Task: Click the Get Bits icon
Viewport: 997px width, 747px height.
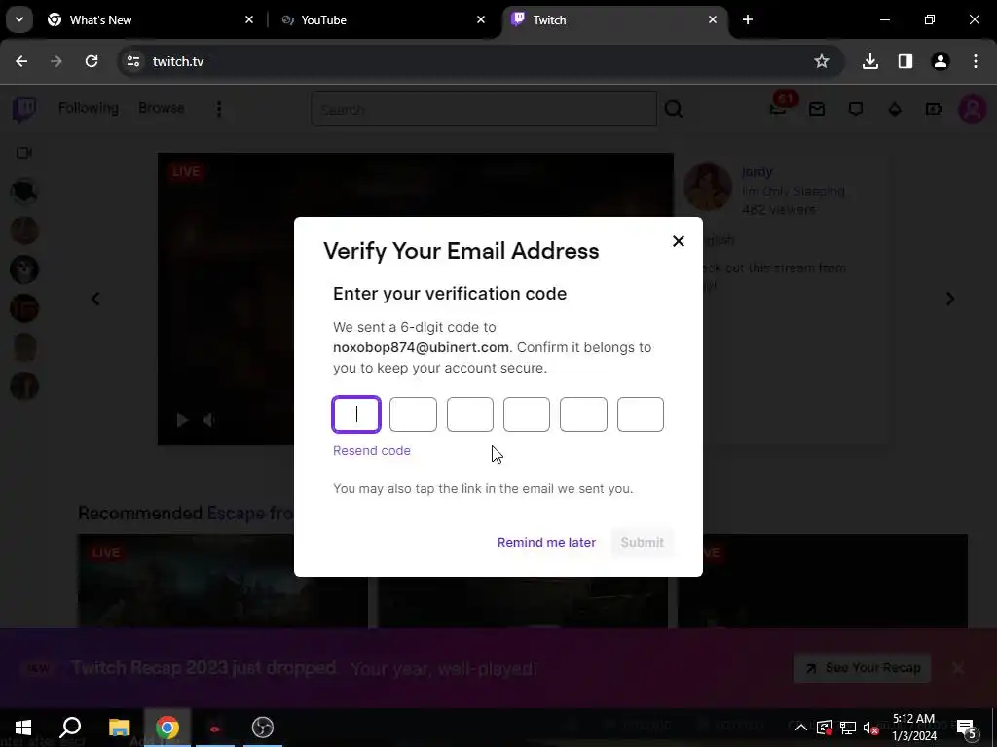Action: [933, 109]
